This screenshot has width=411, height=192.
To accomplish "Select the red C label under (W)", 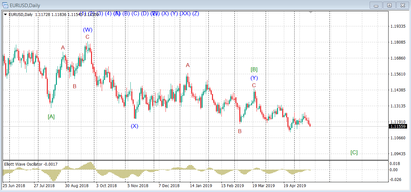I will coord(87,37).
